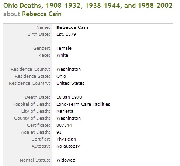
Task: Click the Autopsy value No autopsy
Action: [x=68, y=146]
